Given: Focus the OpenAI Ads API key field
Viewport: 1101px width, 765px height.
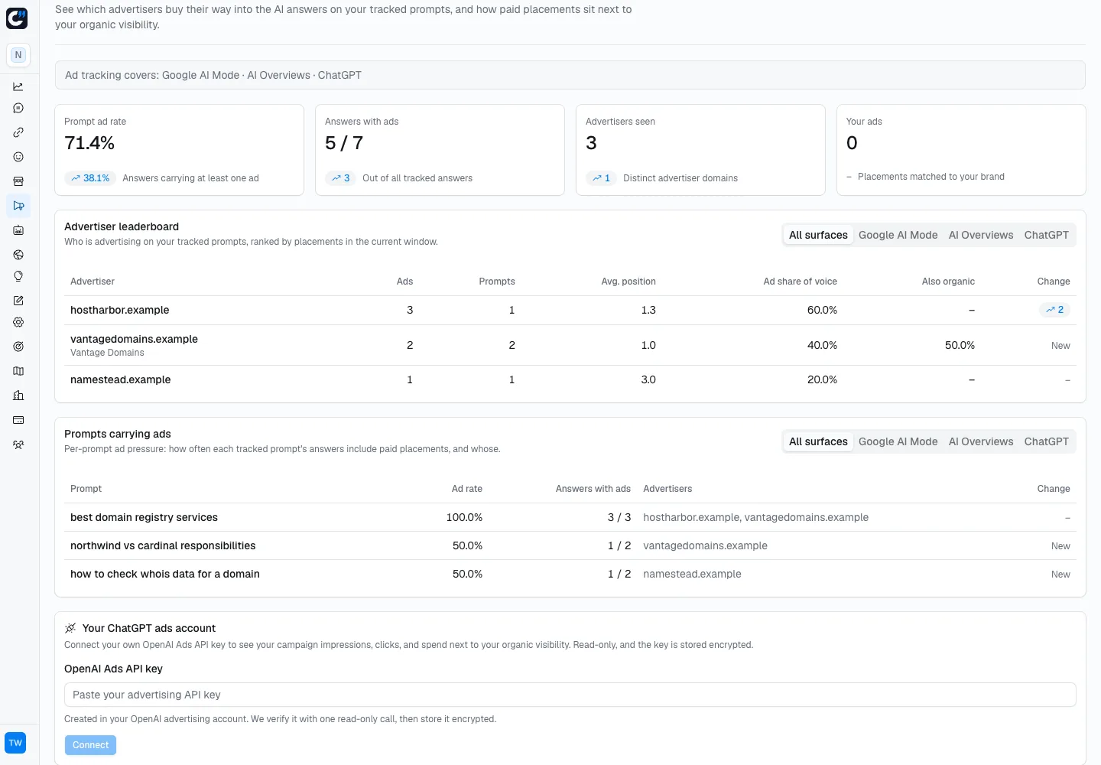Looking at the screenshot, I should pos(570,695).
